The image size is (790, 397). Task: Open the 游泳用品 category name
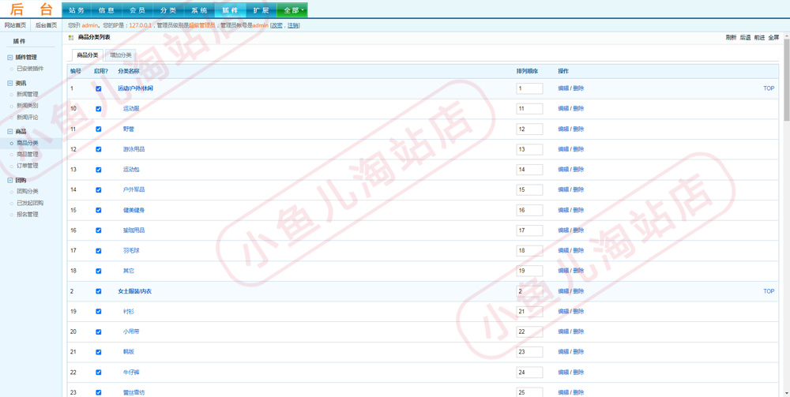pos(134,149)
